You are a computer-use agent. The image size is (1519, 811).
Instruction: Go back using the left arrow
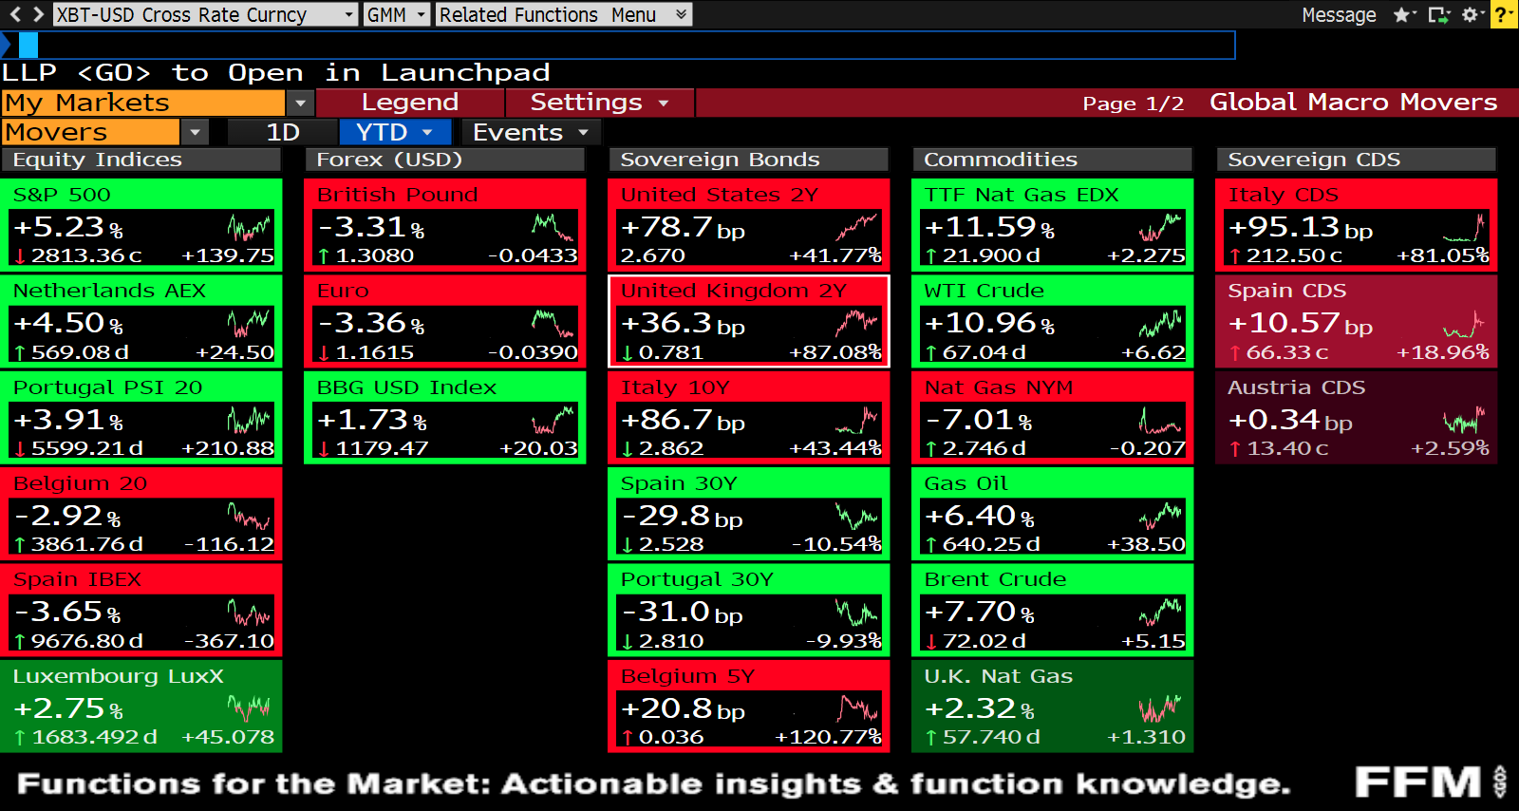(14, 14)
